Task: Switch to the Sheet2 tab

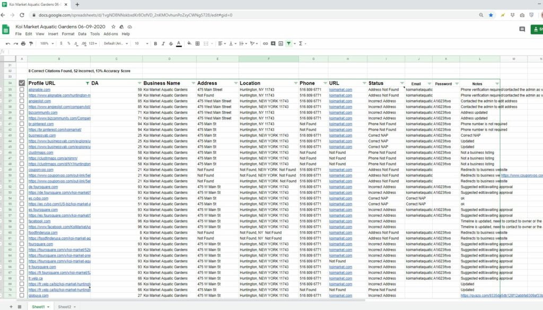Action: (64, 307)
